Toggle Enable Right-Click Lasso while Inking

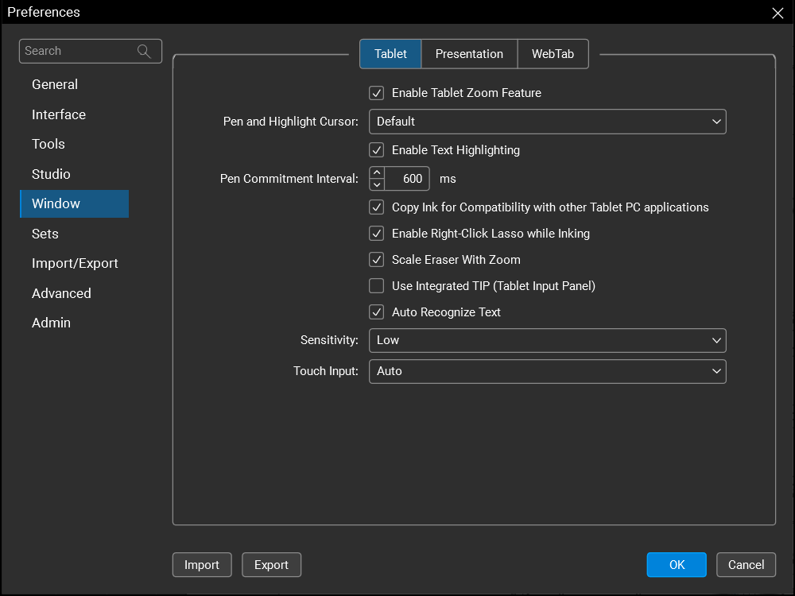coord(377,234)
